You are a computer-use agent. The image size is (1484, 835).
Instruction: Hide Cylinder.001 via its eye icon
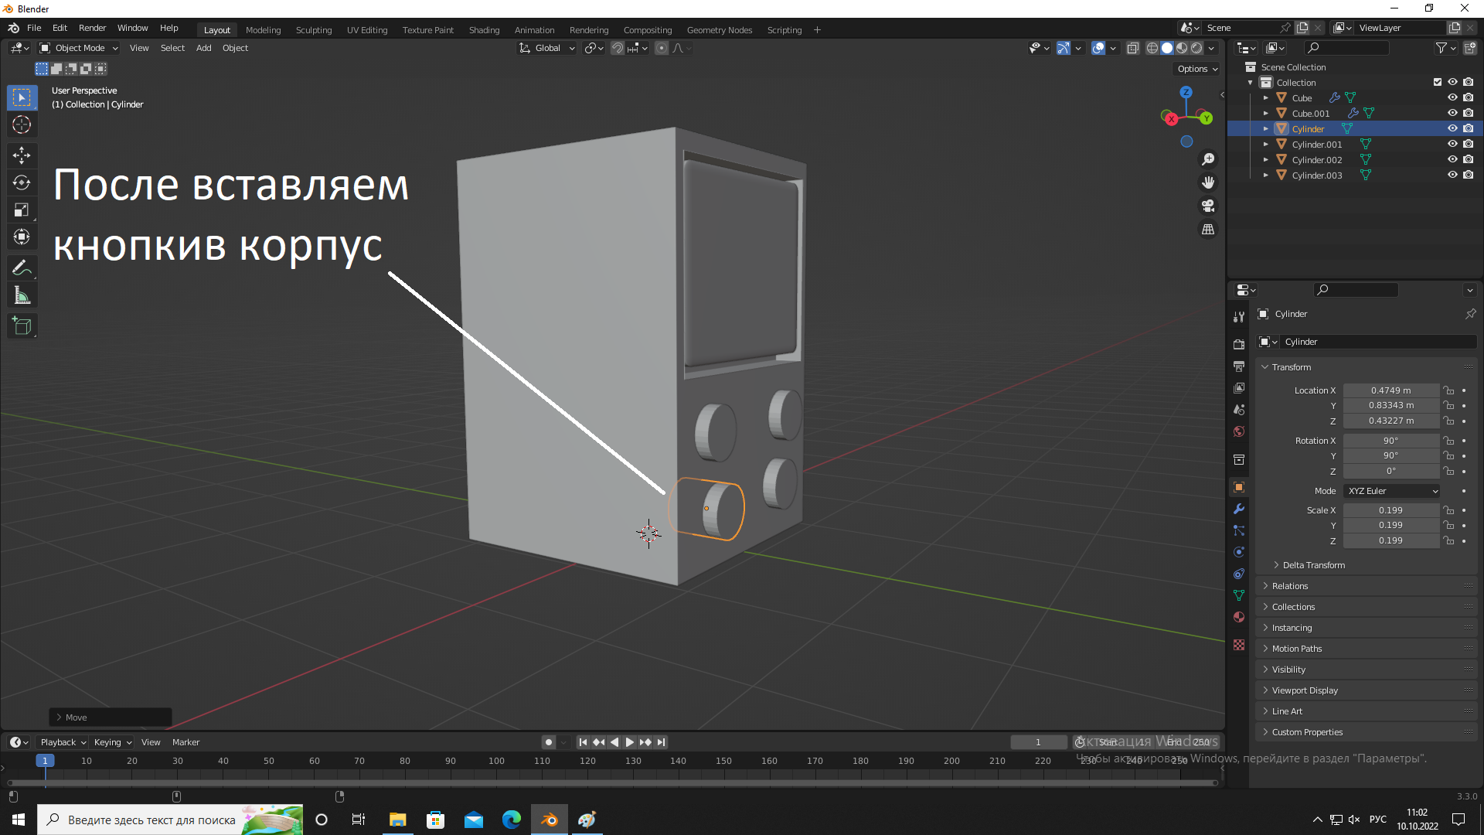(1452, 144)
